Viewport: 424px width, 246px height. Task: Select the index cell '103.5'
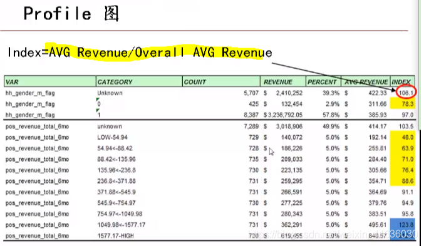tap(406, 126)
